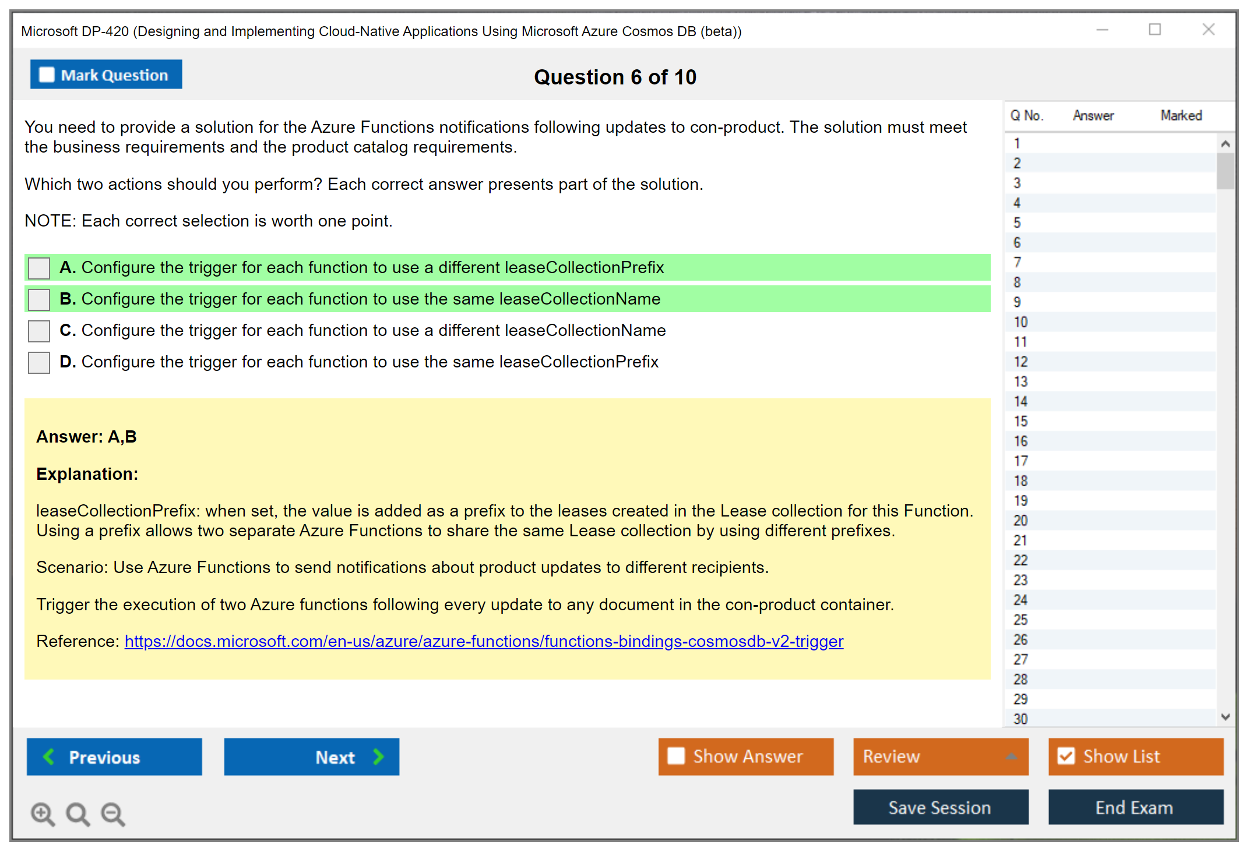
Task: Click the green arrow on Next button
Action: pos(378,756)
